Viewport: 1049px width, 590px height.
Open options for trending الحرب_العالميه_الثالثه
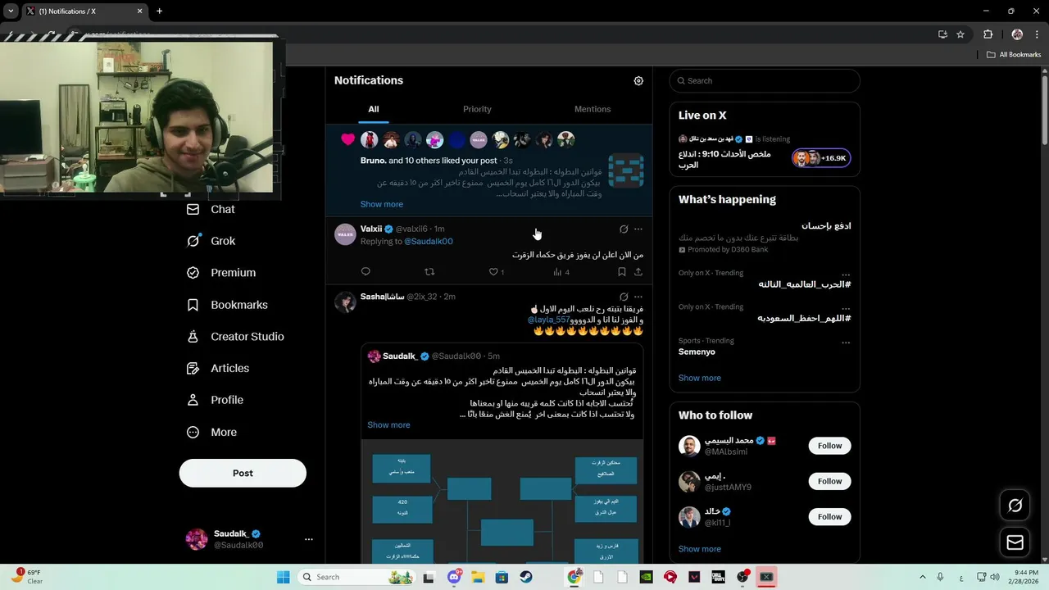(x=846, y=274)
